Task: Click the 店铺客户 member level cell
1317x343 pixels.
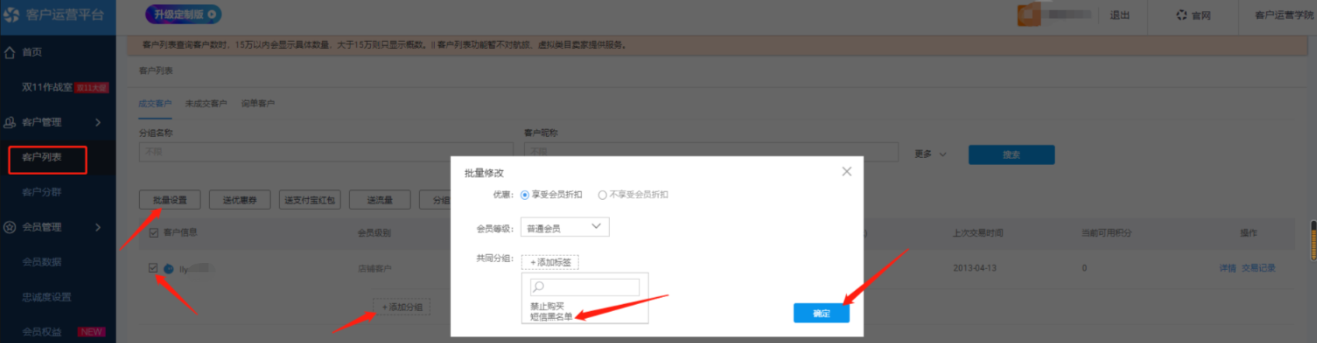Action: click(375, 269)
